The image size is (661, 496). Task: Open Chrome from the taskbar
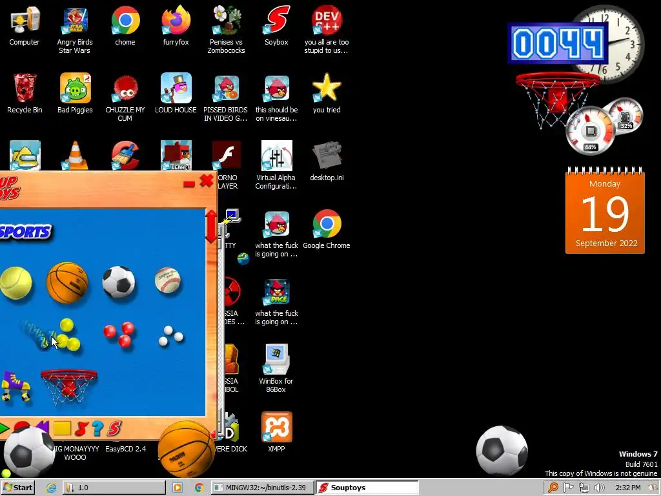(x=199, y=488)
